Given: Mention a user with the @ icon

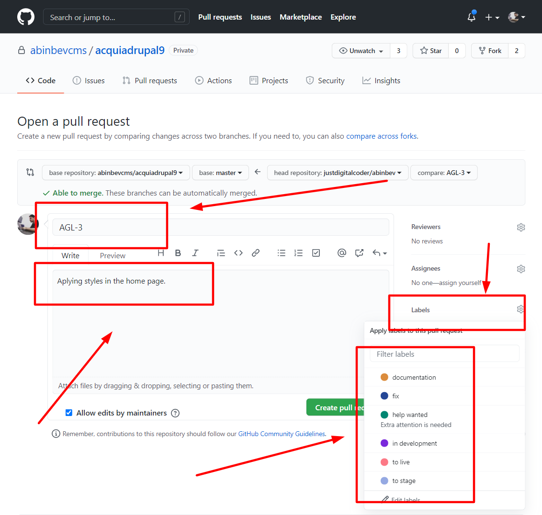Looking at the screenshot, I should 341,253.
